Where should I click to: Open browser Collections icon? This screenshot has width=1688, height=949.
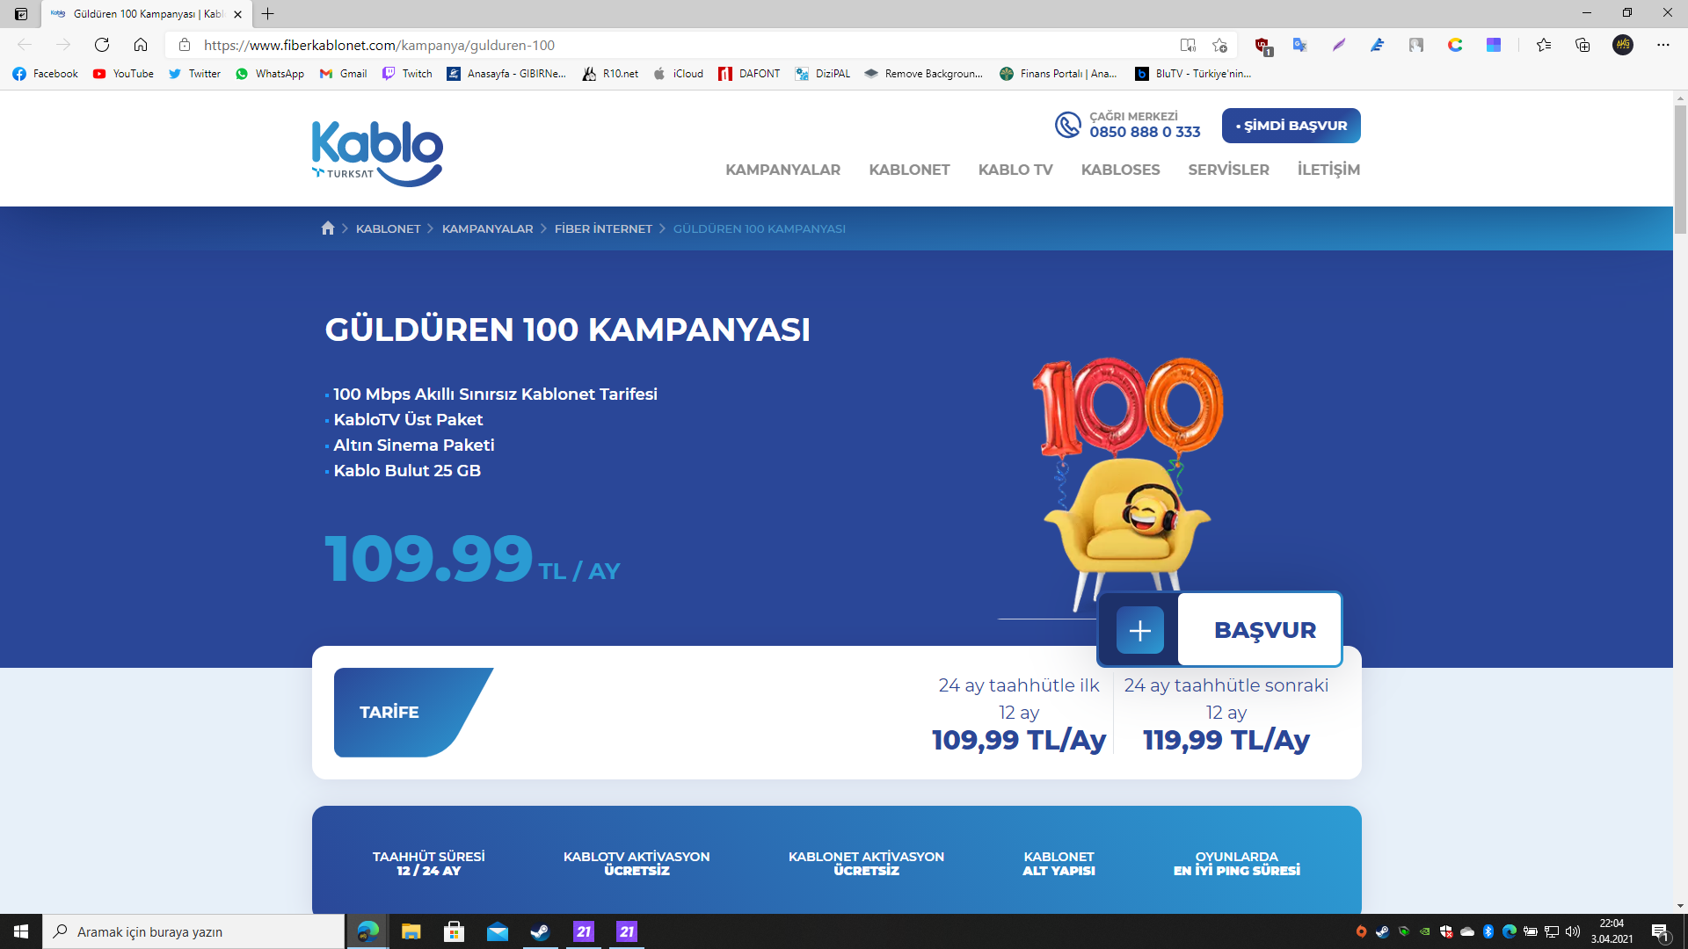coord(1582,45)
